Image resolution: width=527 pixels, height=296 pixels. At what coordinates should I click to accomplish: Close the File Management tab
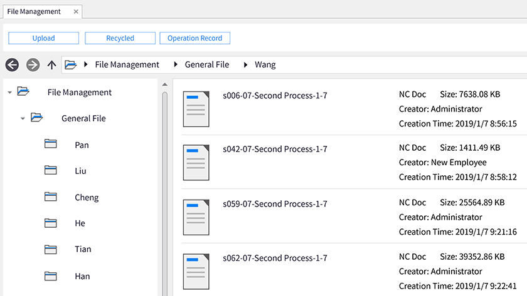click(76, 11)
